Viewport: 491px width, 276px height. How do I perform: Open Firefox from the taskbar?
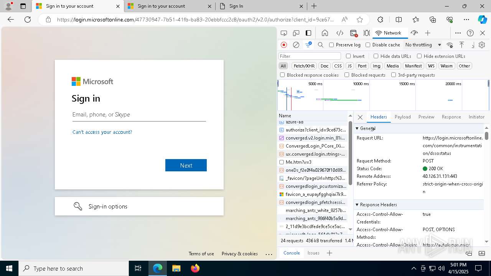point(195,268)
